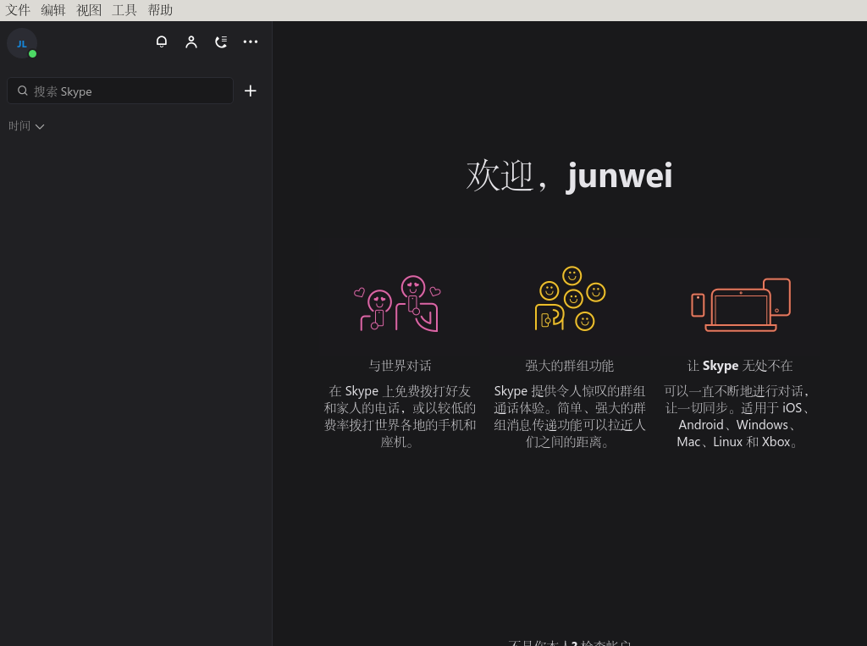Open the 工具 menu
The height and width of the screenshot is (646, 867).
point(124,10)
